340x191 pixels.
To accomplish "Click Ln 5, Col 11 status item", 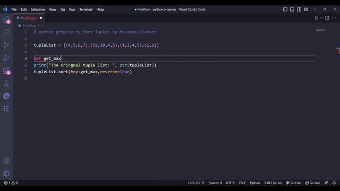I will pos(196,183).
